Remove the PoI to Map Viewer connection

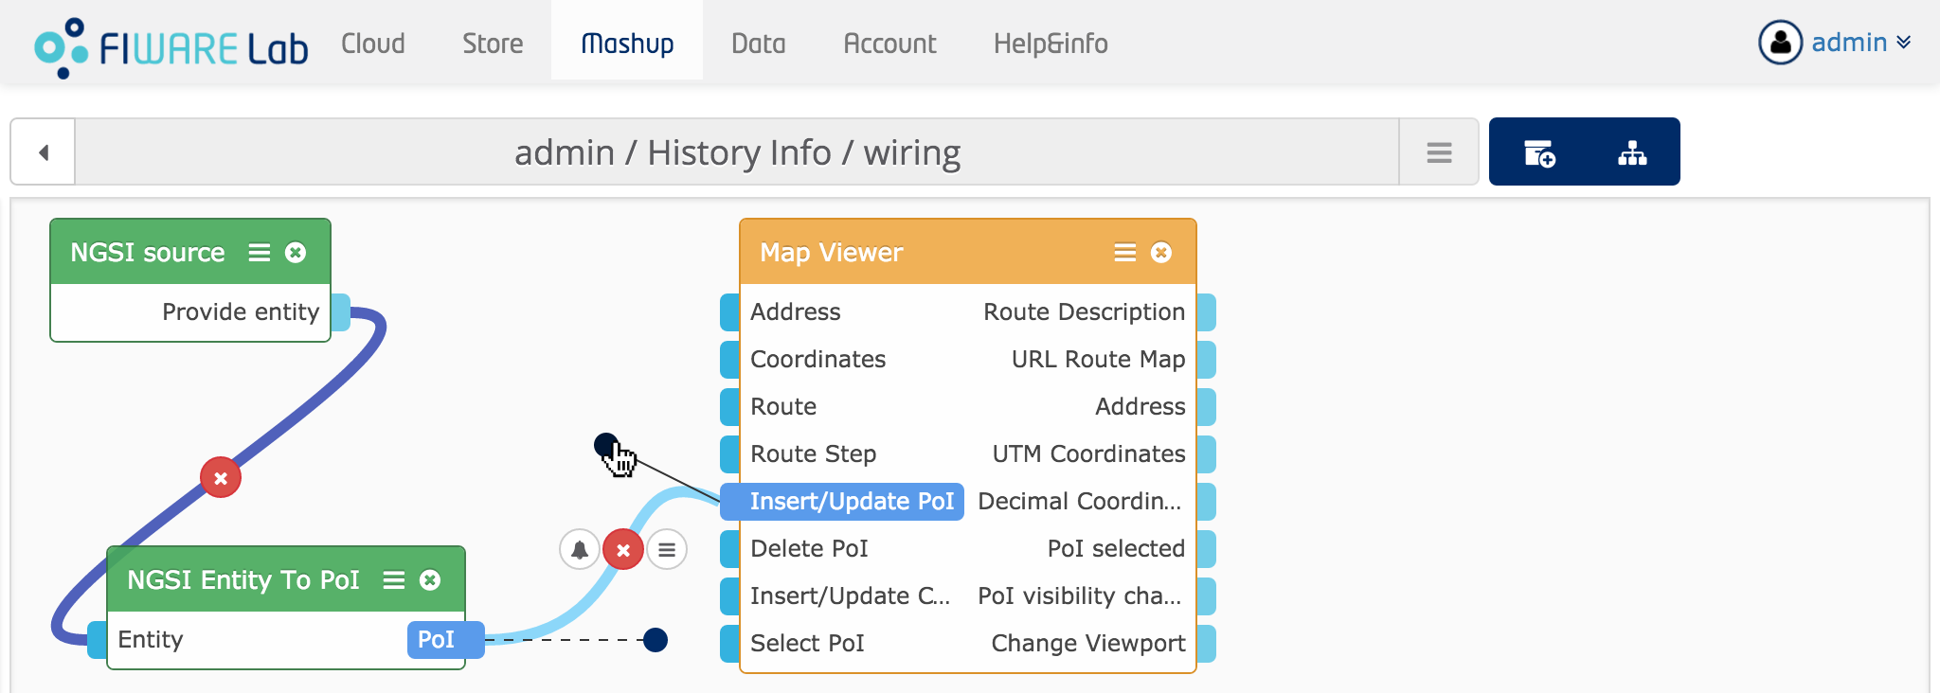point(623,549)
